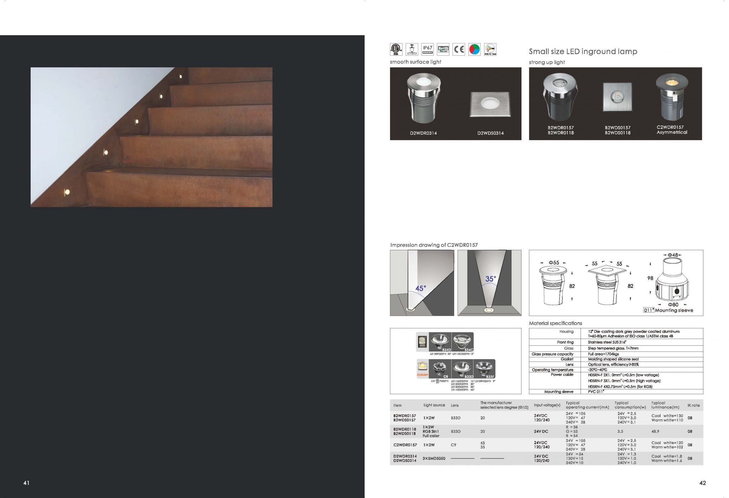The width and height of the screenshot is (729, 498).
Task: Click the 35° beam impression drawing
Action: [489, 283]
